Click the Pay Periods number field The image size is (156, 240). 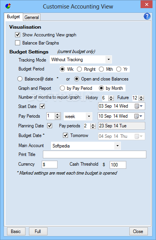(x=51, y=116)
